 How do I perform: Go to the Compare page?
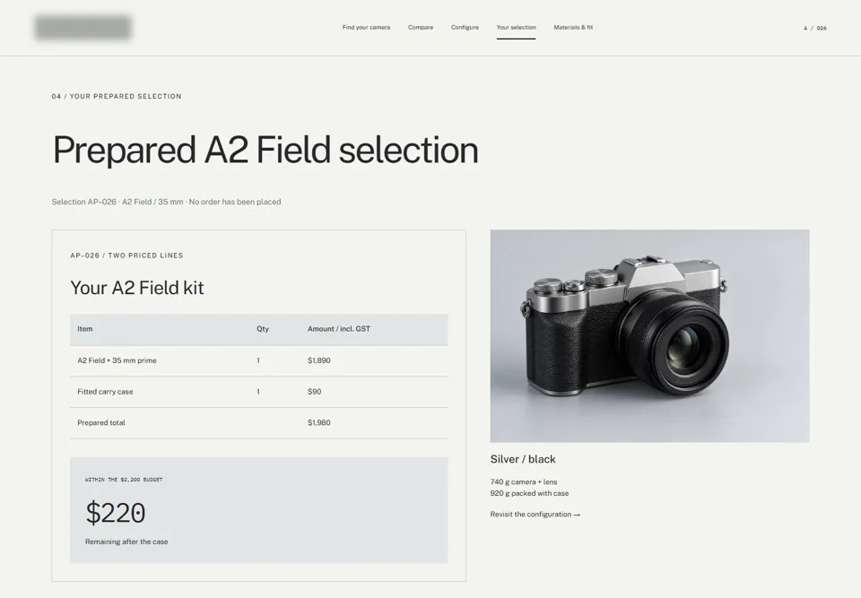point(420,28)
